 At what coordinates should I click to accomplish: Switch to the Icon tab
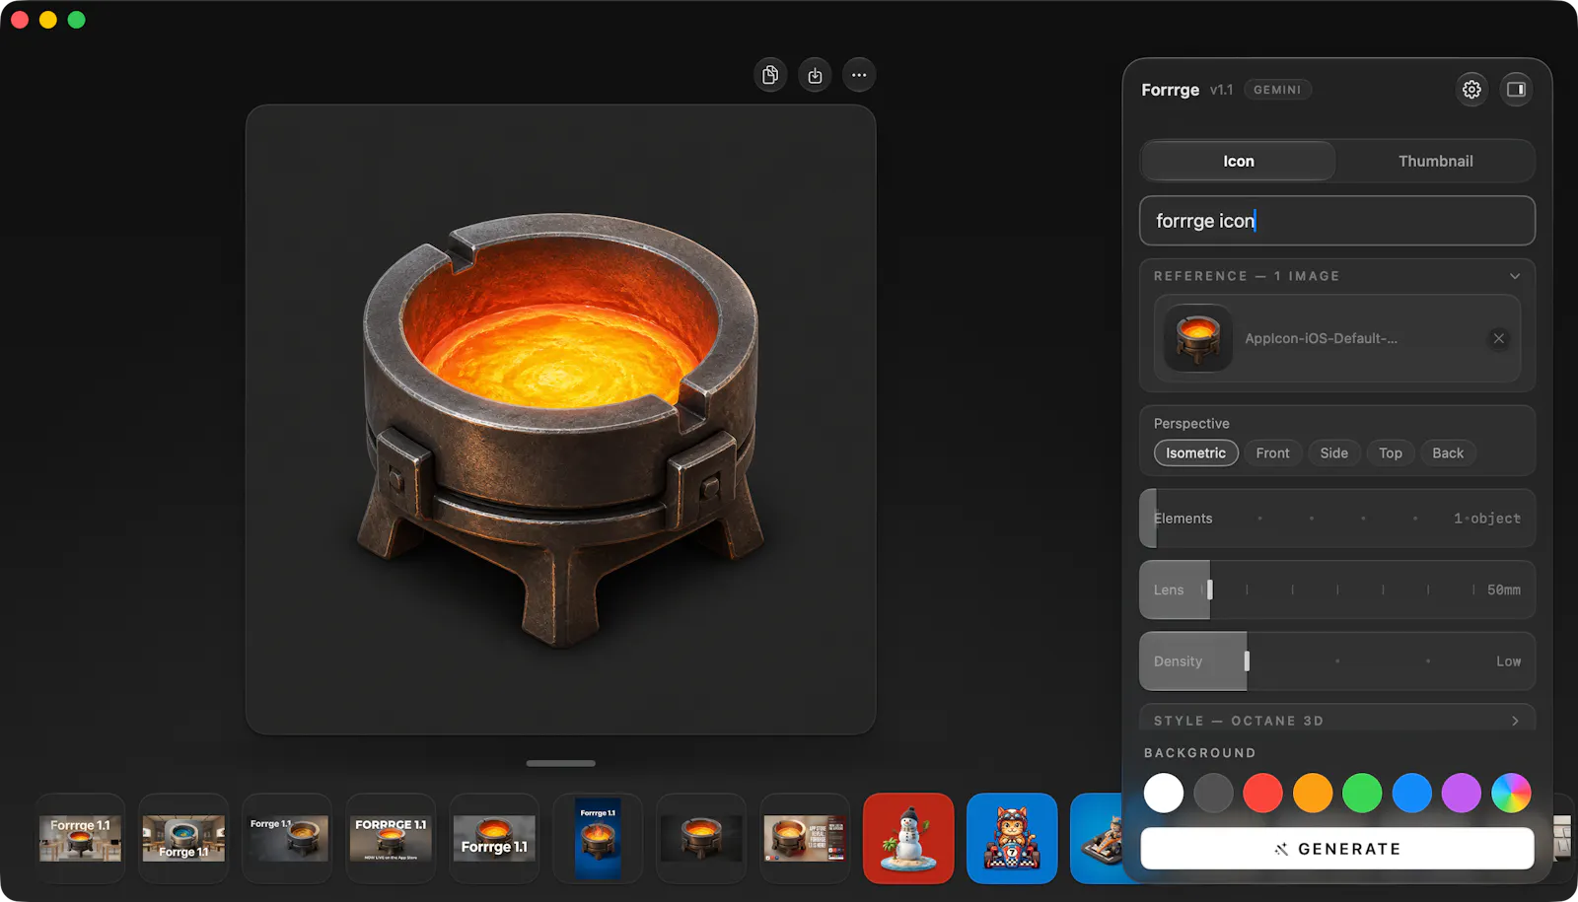1239,161
